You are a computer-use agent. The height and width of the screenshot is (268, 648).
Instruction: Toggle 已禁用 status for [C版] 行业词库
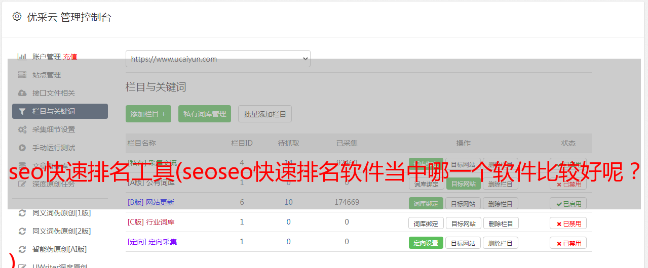pos(568,224)
